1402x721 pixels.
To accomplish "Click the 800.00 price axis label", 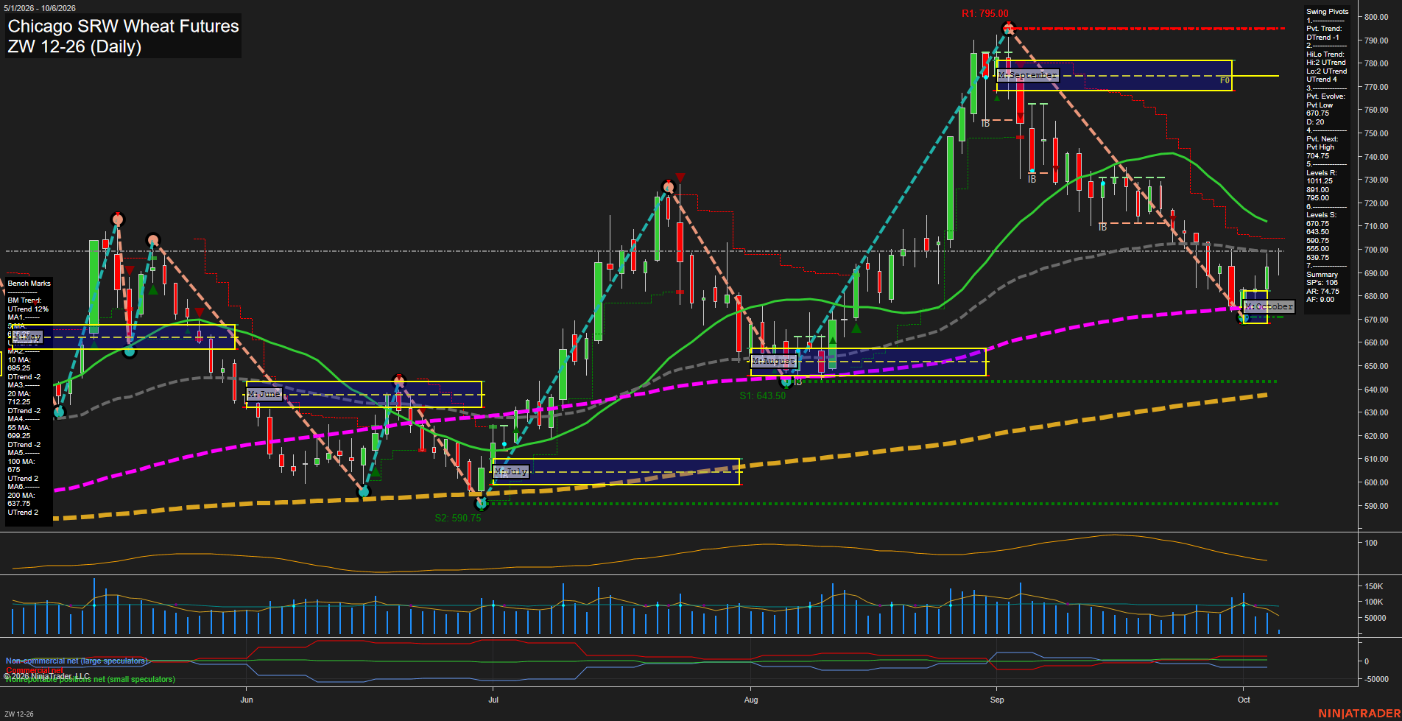I will tap(1376, 17).
